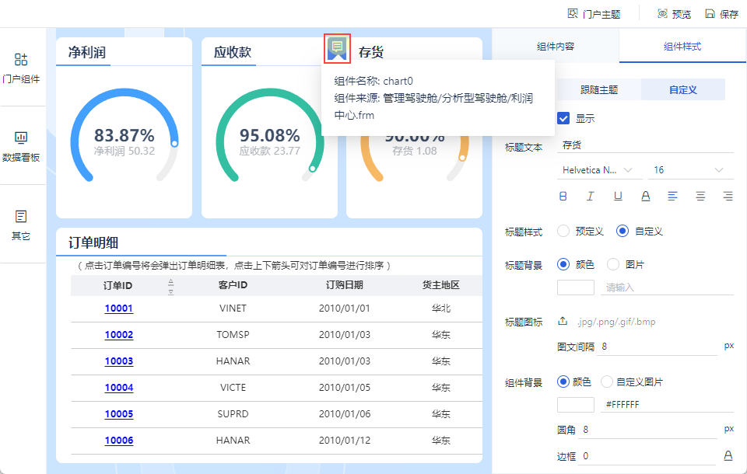Click the 预览 button

pyautogui.click(x=674, y=14)
